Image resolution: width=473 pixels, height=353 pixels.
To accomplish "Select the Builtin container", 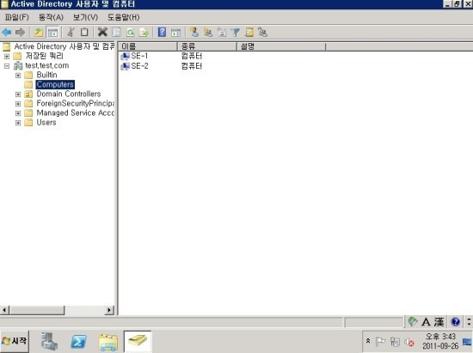I will 46,75.
